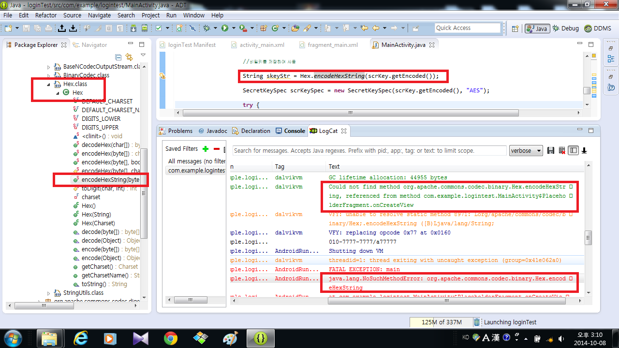Collapse the Hex.class tree node

[x=48, y=84]
